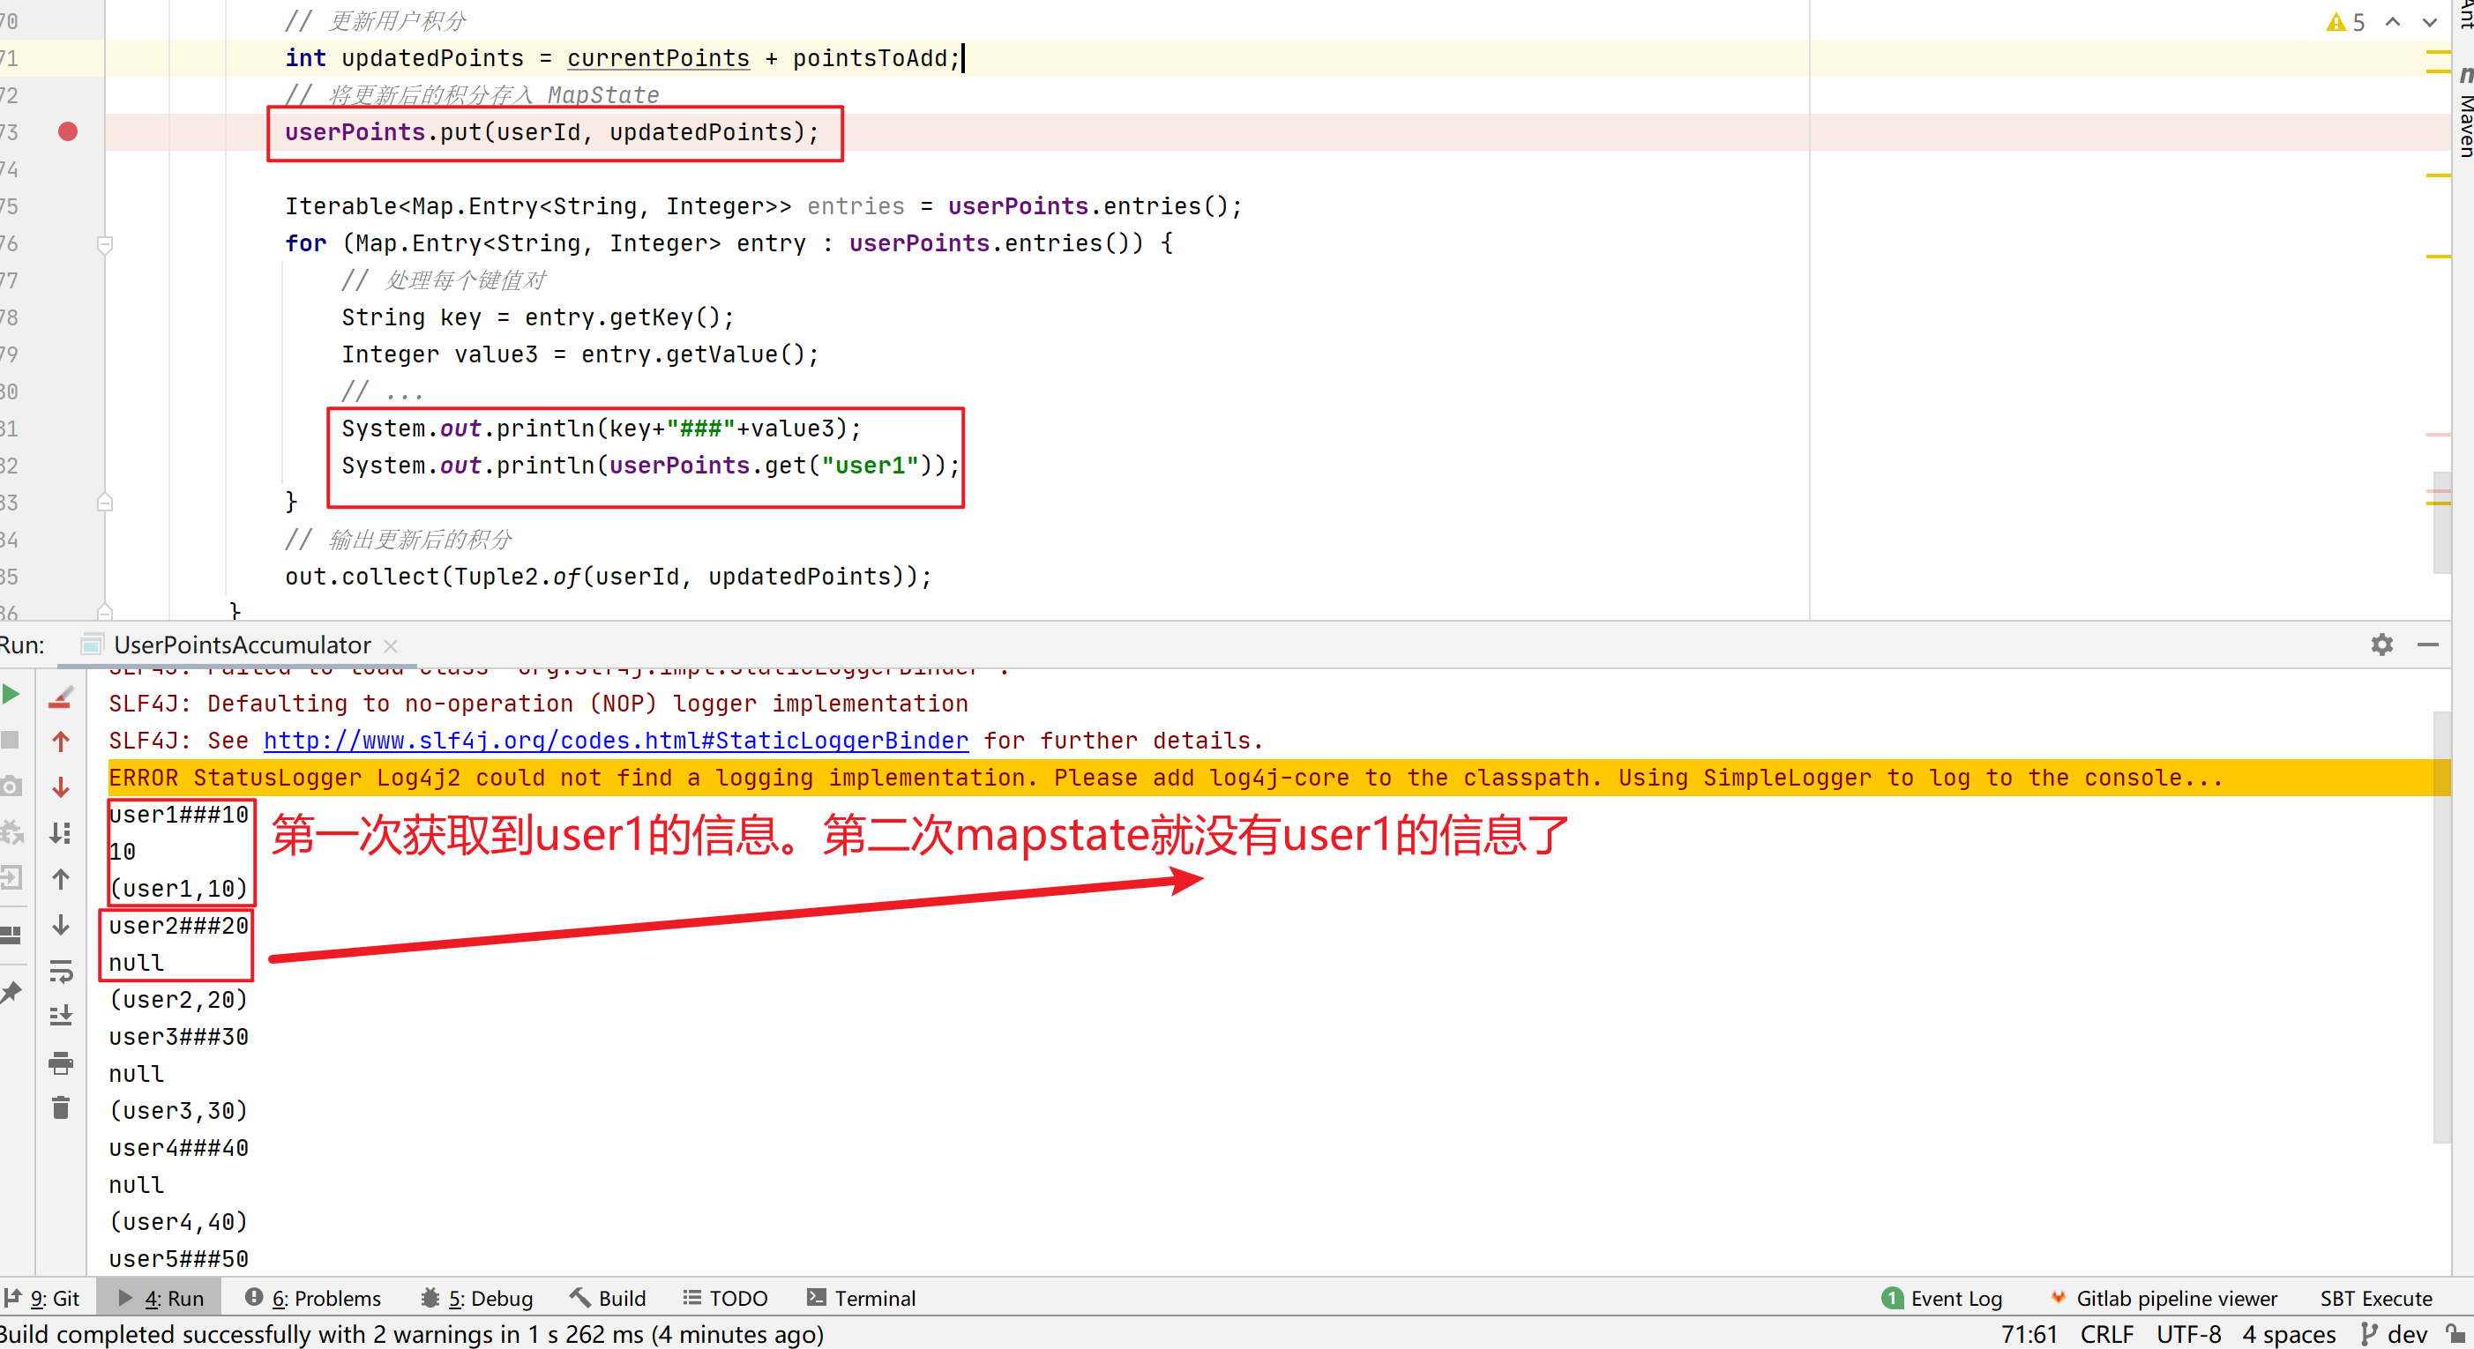Close the UserPointsAccumulator run tab
Image resolution: width=2474 pixels, height=1349 pixels.
[390, 646]
